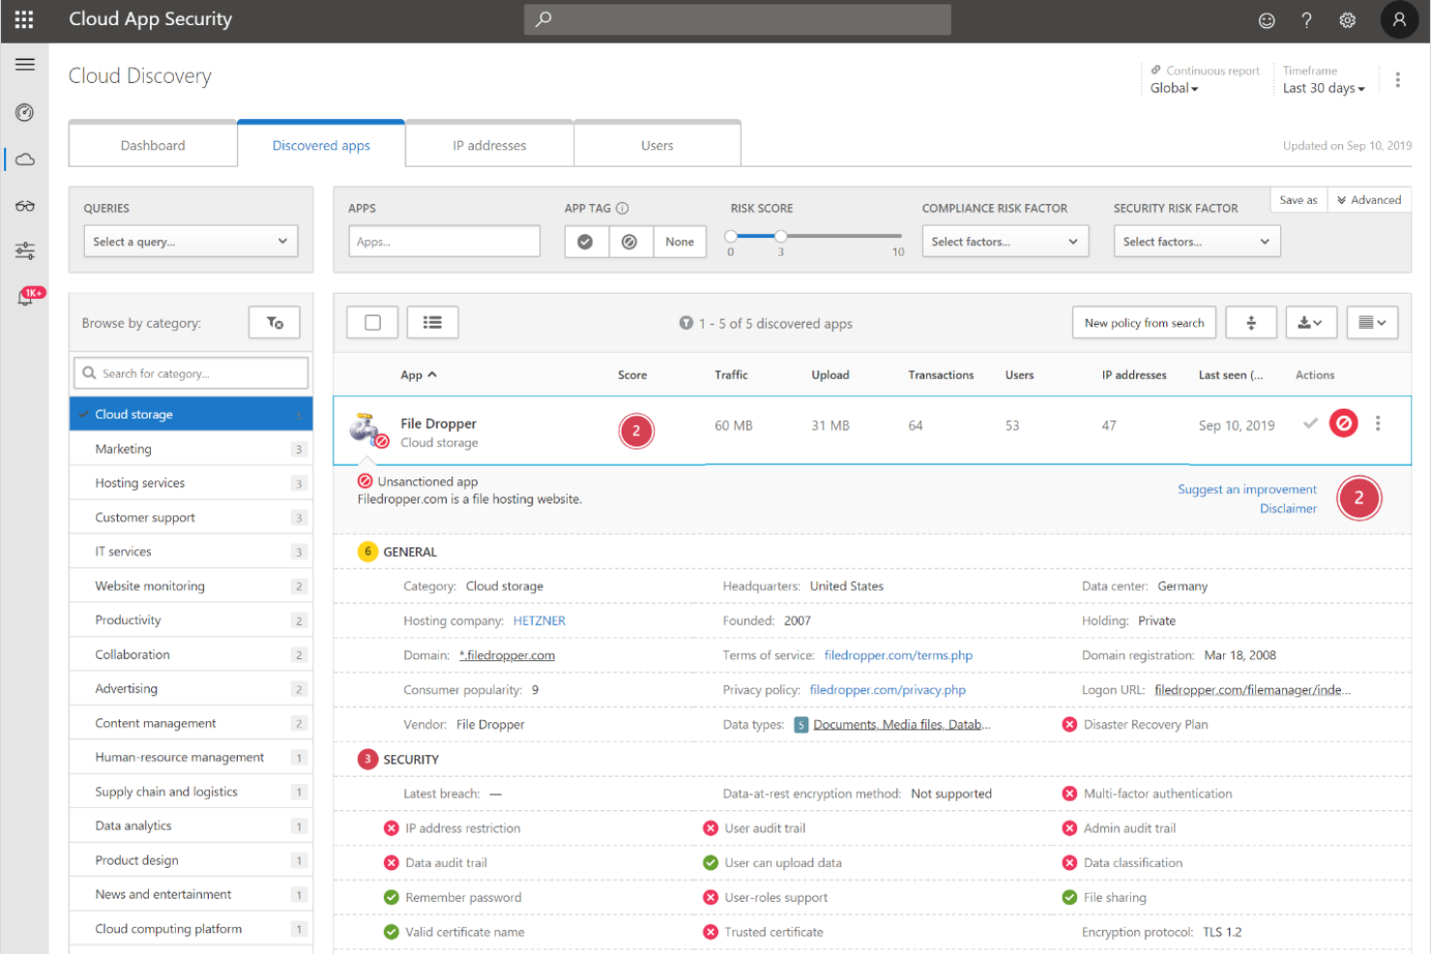1431x954 pixels.
Task: Click the eyeglasses investigate icon in sidebar
Action: (x=24, y=205)
